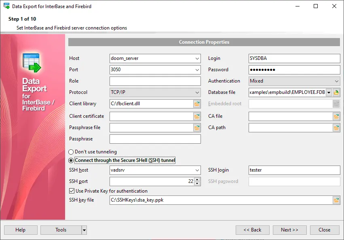Click the SSH login field with tester
Viewport: 344px width, 240px height.
point(294,170)
